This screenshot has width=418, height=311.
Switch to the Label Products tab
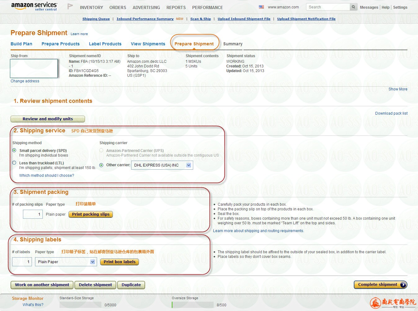coord(105,44)
